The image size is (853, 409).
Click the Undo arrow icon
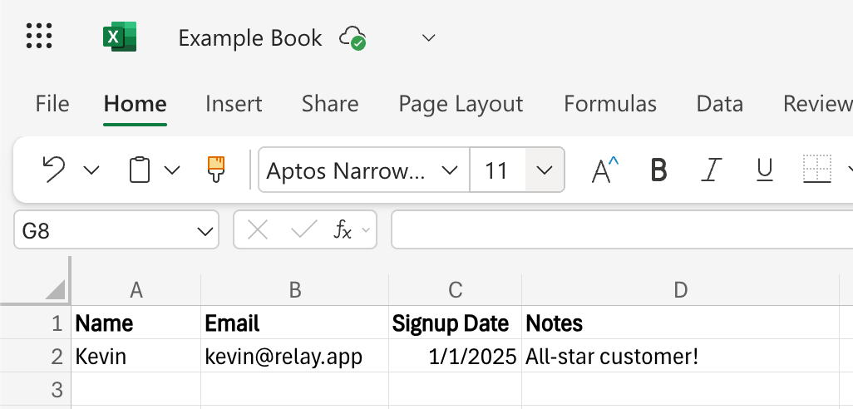54,170
